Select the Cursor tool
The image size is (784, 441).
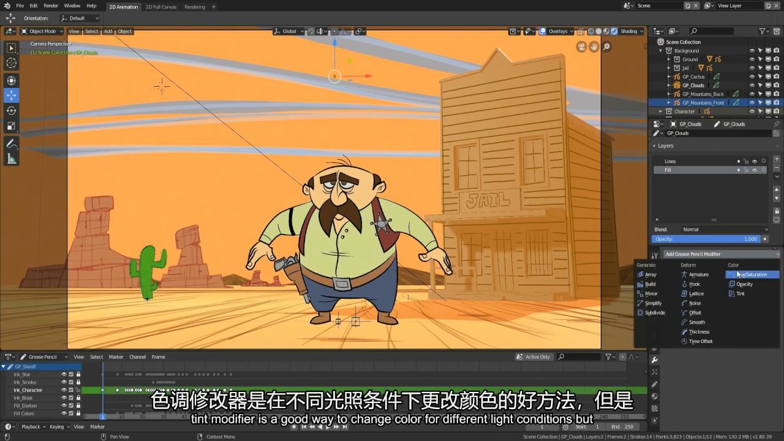point(12,63)
